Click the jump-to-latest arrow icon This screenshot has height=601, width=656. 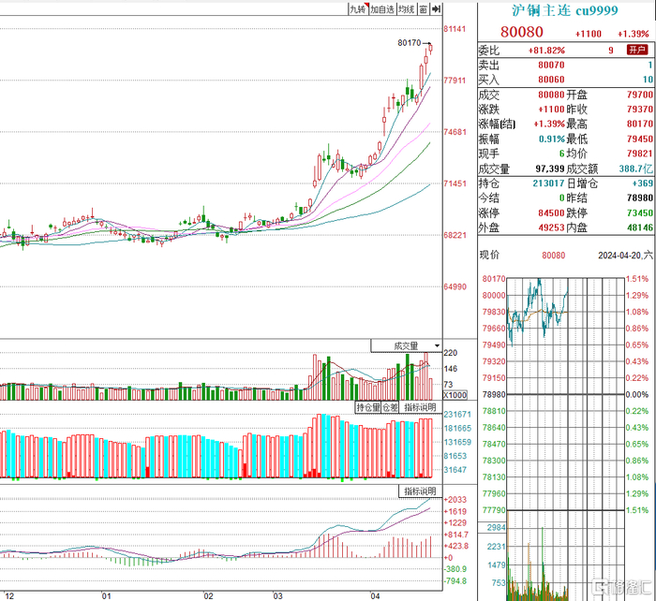point(436,9)
